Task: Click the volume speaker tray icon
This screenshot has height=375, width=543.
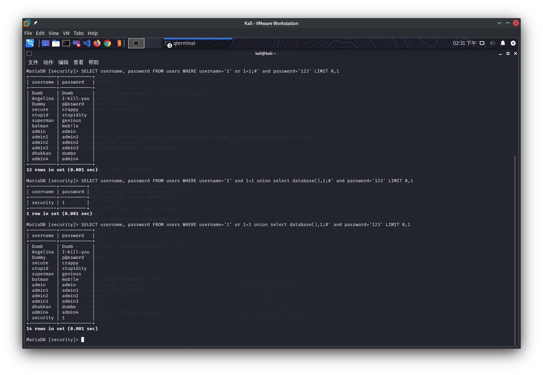Action: pyautogui.click(x=493, y=43)
